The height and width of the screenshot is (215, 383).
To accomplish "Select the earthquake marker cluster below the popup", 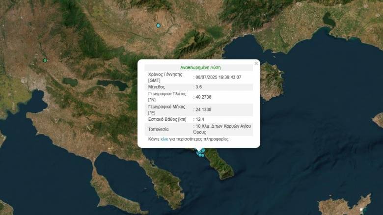I will click(x=200, y=153).
